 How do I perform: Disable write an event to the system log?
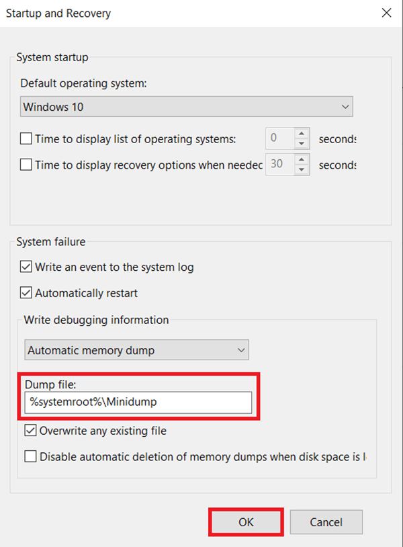(25, 267)
